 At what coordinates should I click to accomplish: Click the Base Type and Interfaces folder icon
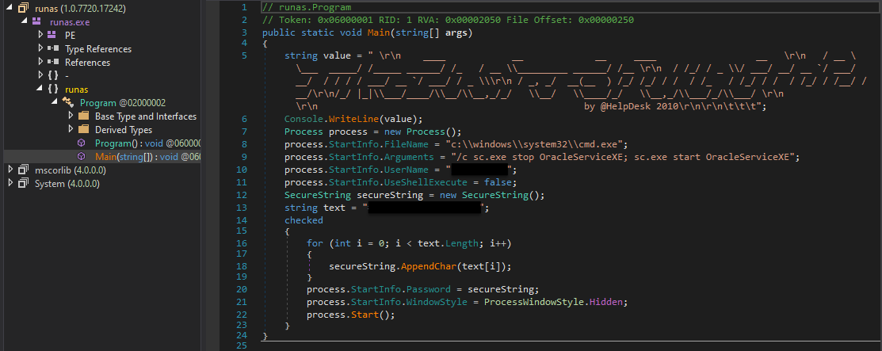(83, 116)
